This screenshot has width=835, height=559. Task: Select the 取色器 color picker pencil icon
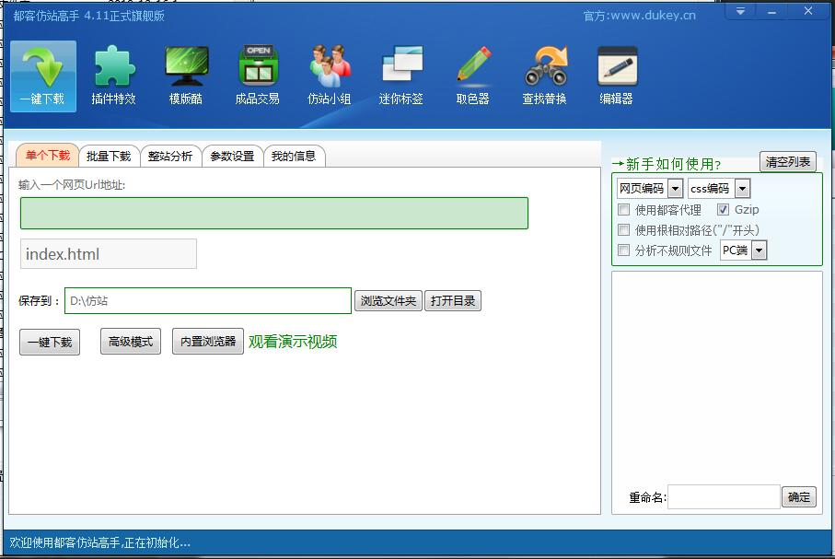[473, 69]
